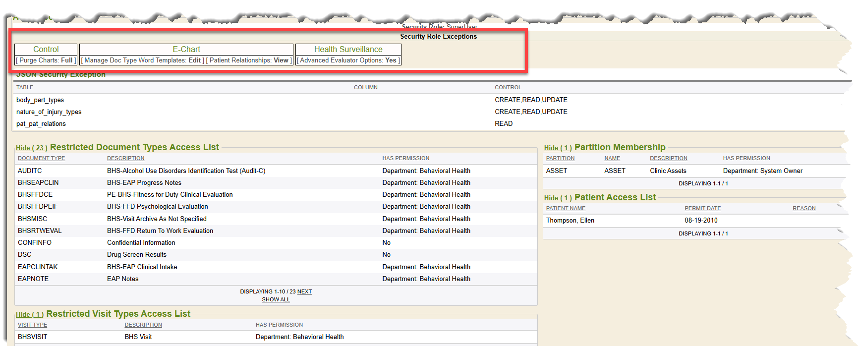
Task: Select the Purge Charts: Full exception
Action: click(x=46, y=60)
